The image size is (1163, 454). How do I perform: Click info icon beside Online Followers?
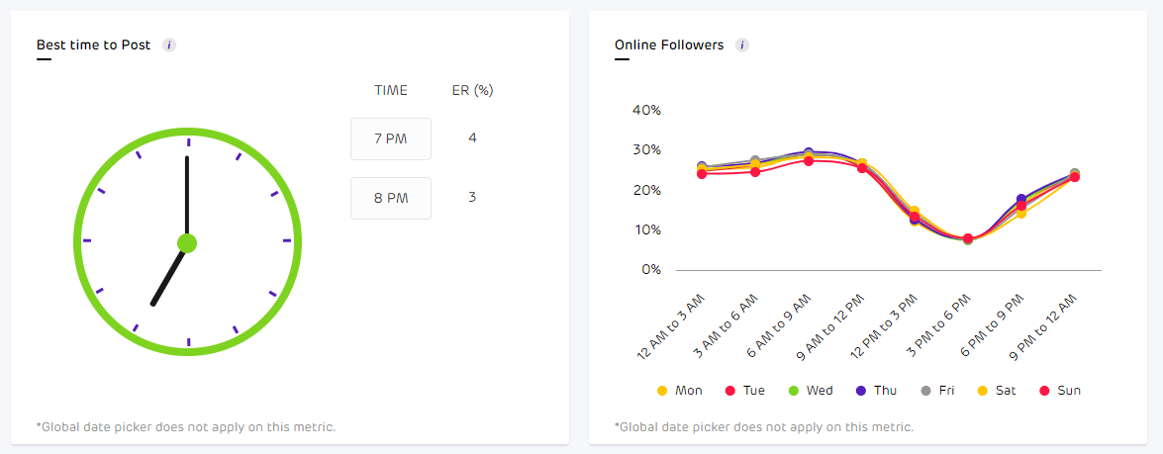(742, 45)
